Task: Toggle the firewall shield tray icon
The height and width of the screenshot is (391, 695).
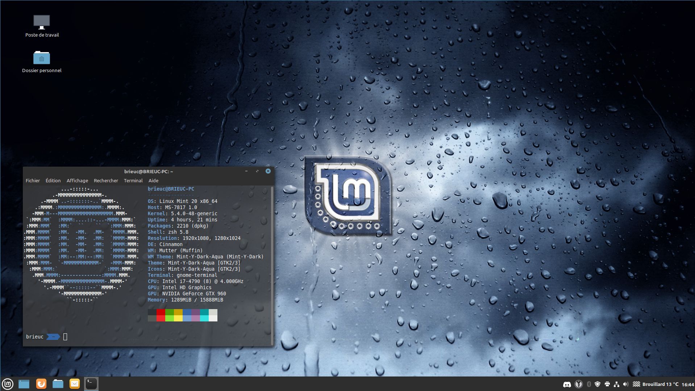Action: [598, 384]
